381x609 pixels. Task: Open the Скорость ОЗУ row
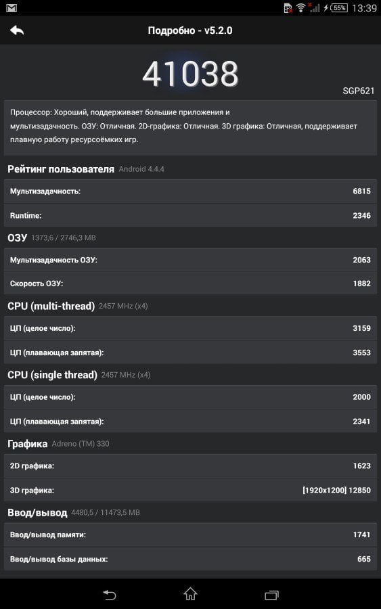(x=190, y=283)
